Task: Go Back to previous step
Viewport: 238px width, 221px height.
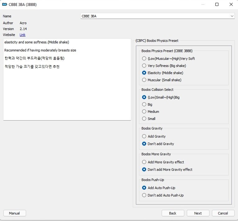Action: click(173, 213)
